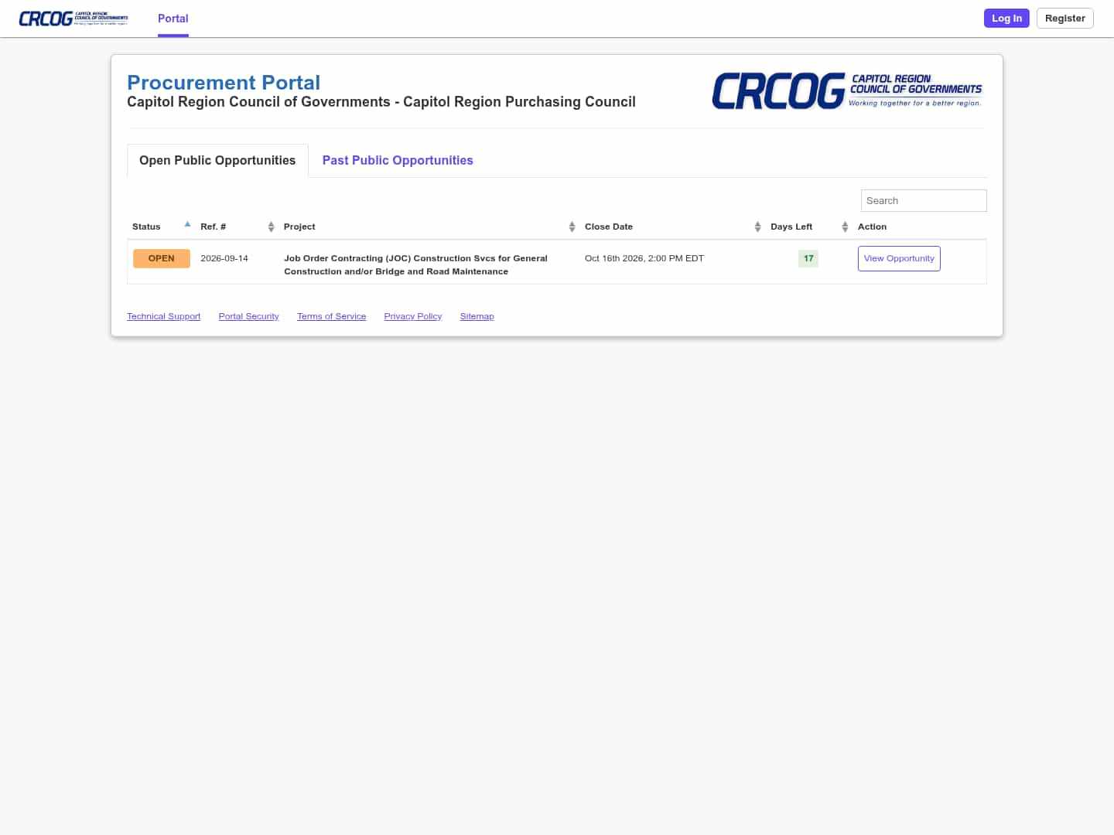Screen dimensions: 1114x835
Task: Open View Opportunity for the JOC project
Action: pyautogui.click(x=899, y=258)
